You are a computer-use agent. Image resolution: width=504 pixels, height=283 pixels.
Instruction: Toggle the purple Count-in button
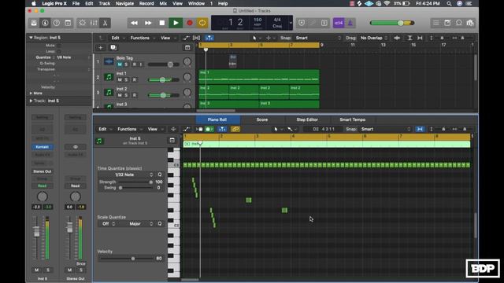(339, 23)
